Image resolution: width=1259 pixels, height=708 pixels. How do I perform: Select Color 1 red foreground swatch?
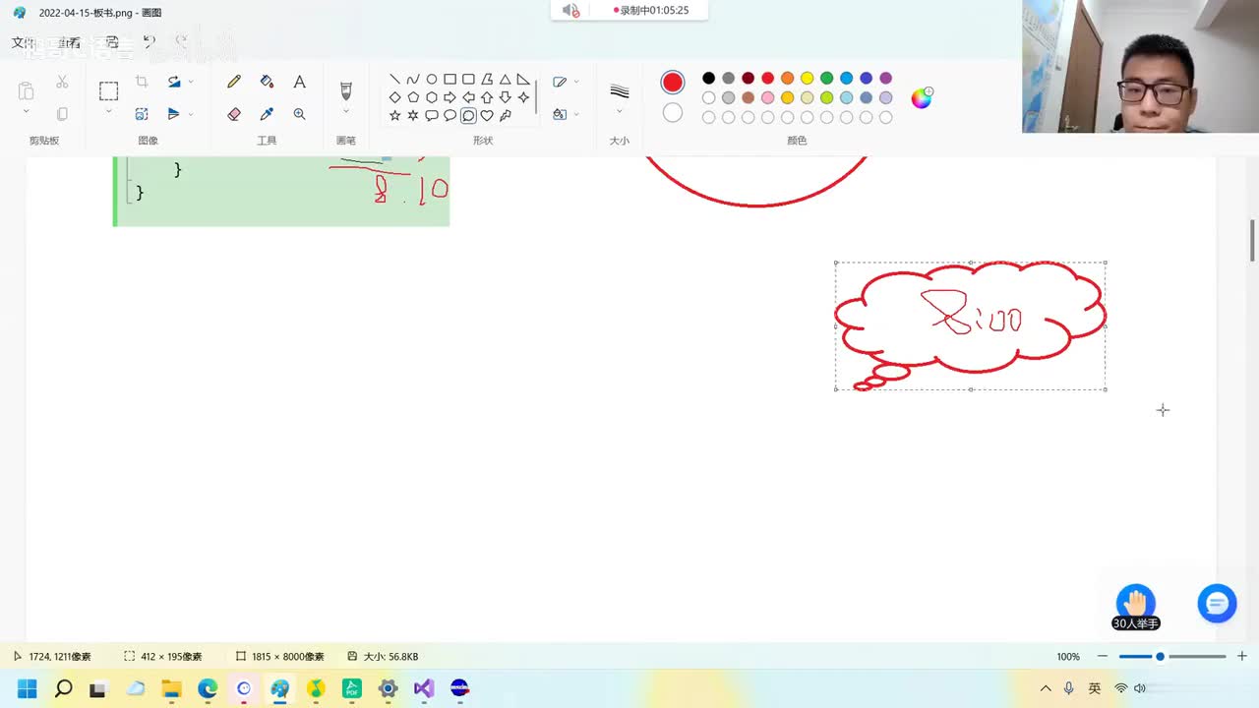pos(673,83)
